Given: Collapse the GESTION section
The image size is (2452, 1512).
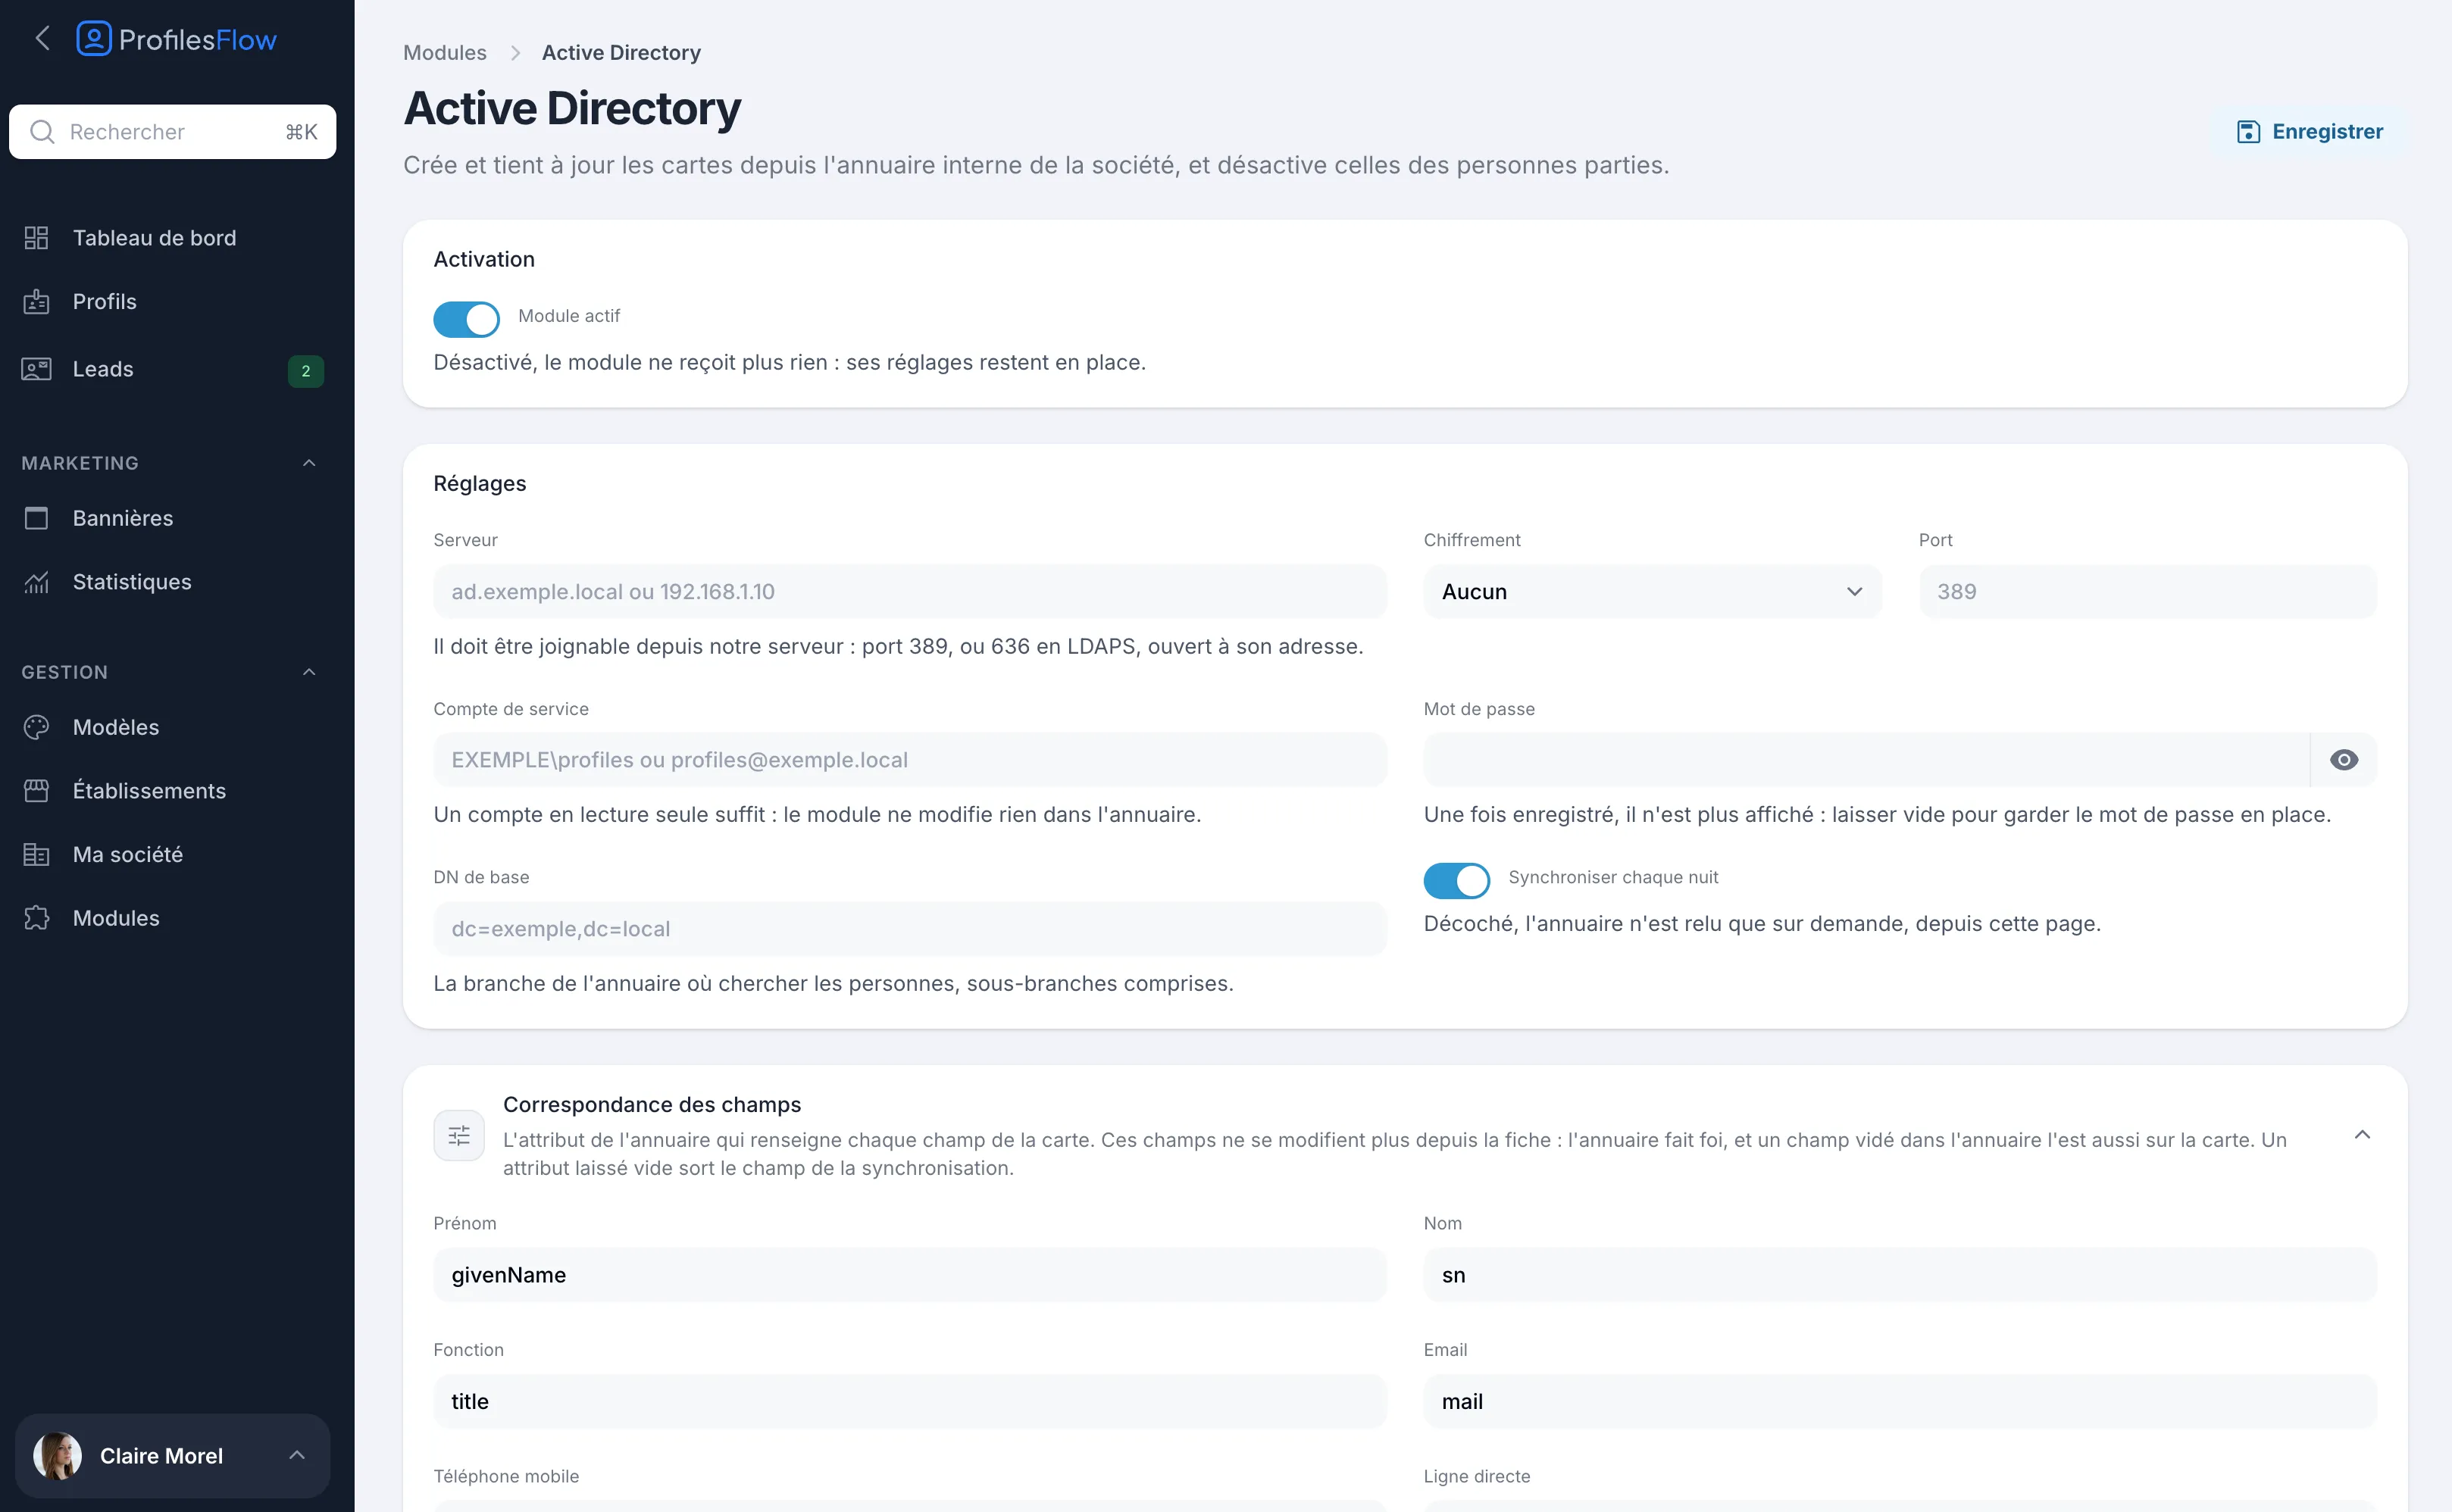Looking at the screenshot, I should click(309, 672).
